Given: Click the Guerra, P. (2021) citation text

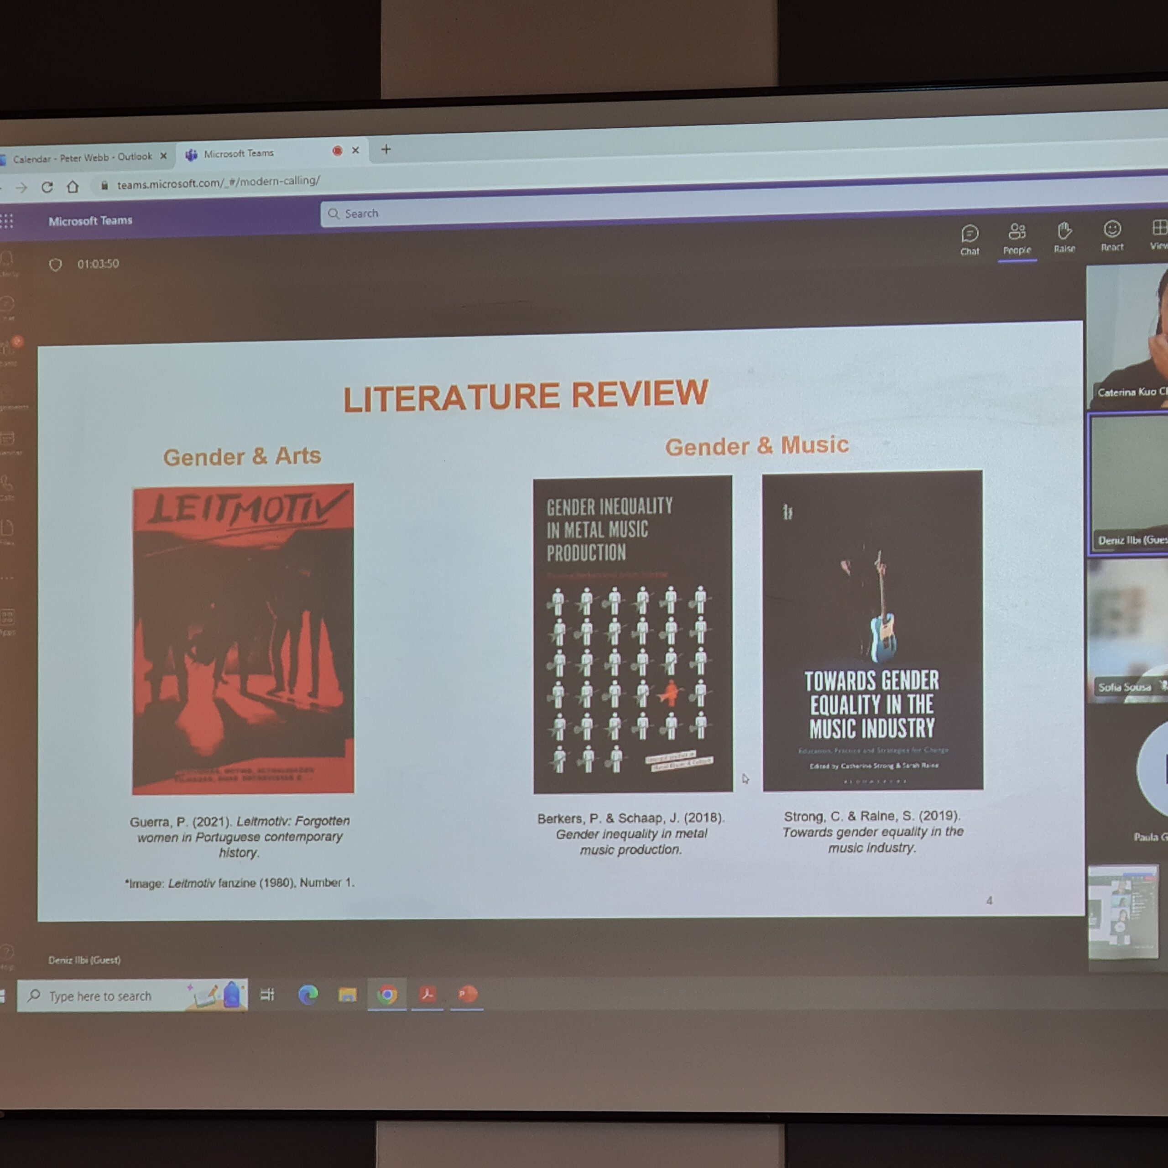Looking at the screenshot, I should click(x=240, y=836).
